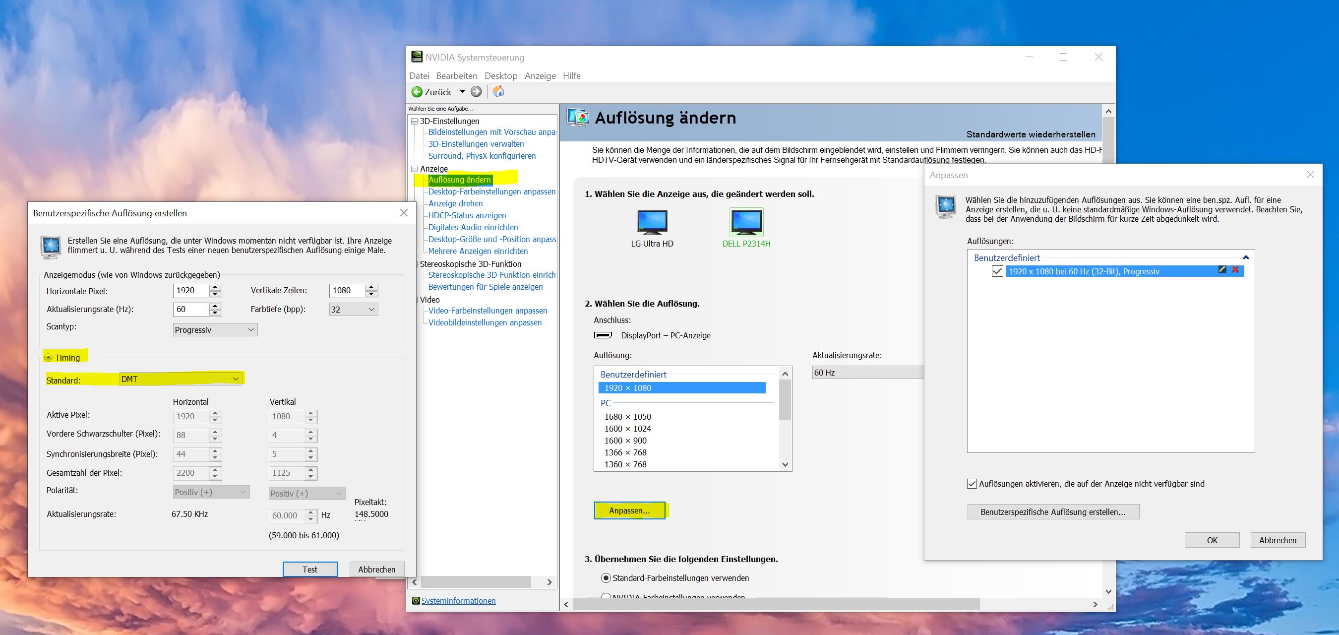Collapse the Timing section expander

click(x=48, y=358)
